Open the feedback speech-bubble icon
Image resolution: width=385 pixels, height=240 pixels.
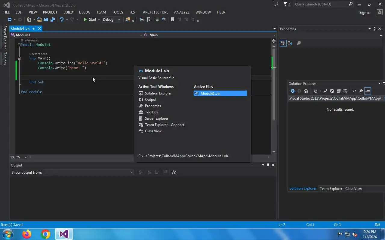pos(276,4)
